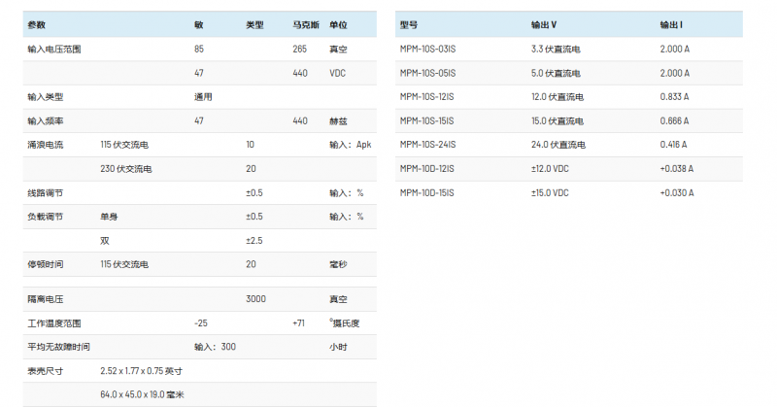The height and width of the screenshot is (407, 777).
Task: Click the 参数 header in the specs table
Action: click(36, 24)
